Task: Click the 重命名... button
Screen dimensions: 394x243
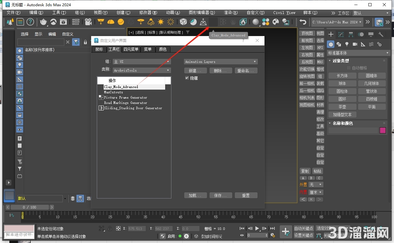Action: 246,71
